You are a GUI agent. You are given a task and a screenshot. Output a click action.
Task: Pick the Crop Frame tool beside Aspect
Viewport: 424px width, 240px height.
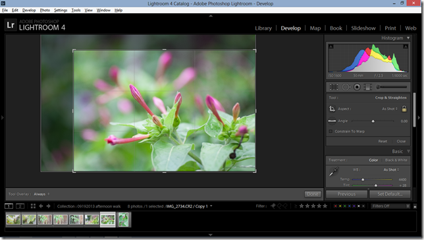point(332,109)
